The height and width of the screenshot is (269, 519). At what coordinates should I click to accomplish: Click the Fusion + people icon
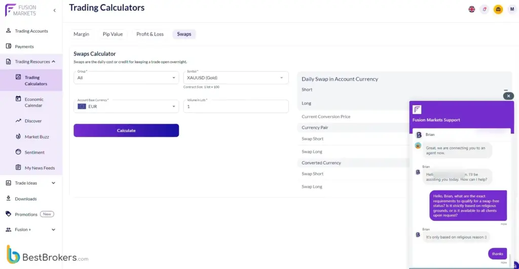click(9, 229)
